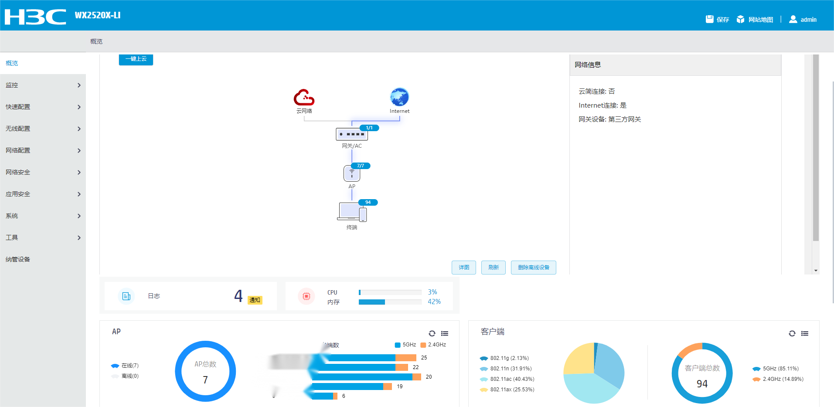Click the 1/1 badge on the gateway
Screen dimensions: 834x407
click(x=369, y=128)
